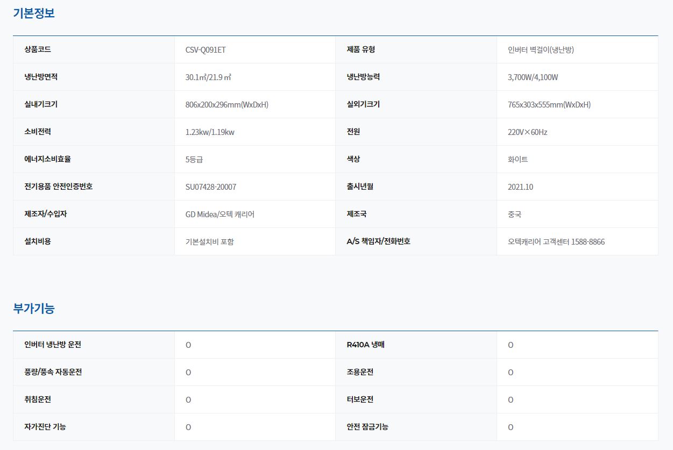Click the 220V×60Hz power source value
This screenshot has height=450, width=673.
click(527, 132)
